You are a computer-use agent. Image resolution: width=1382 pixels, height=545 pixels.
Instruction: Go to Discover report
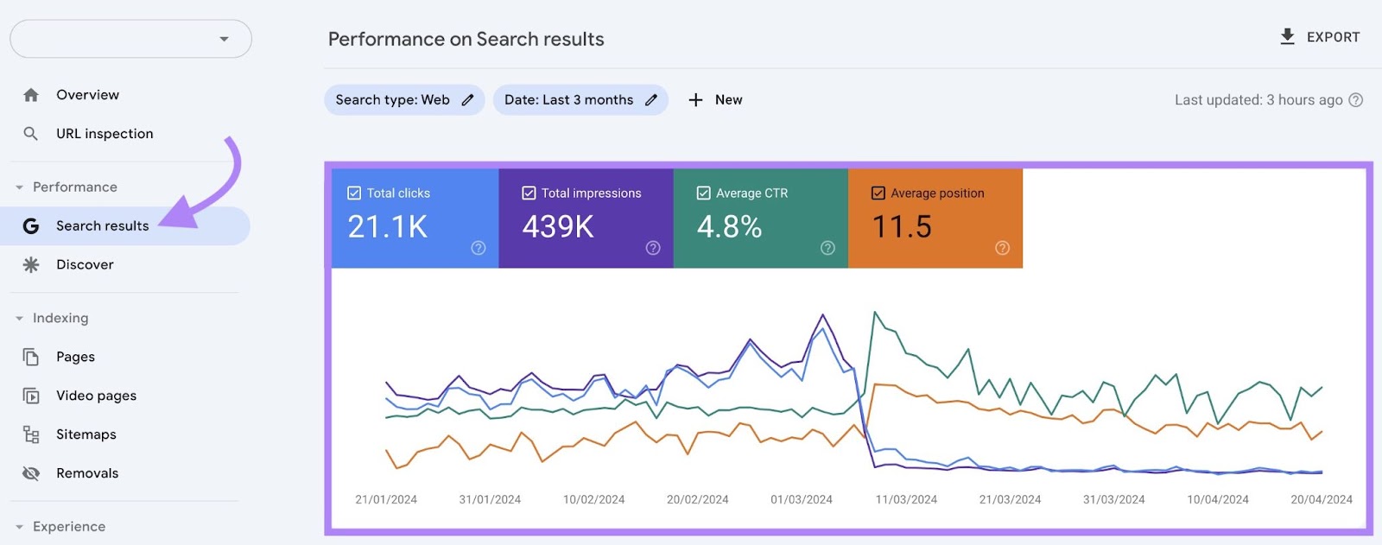tap(85, 265)
